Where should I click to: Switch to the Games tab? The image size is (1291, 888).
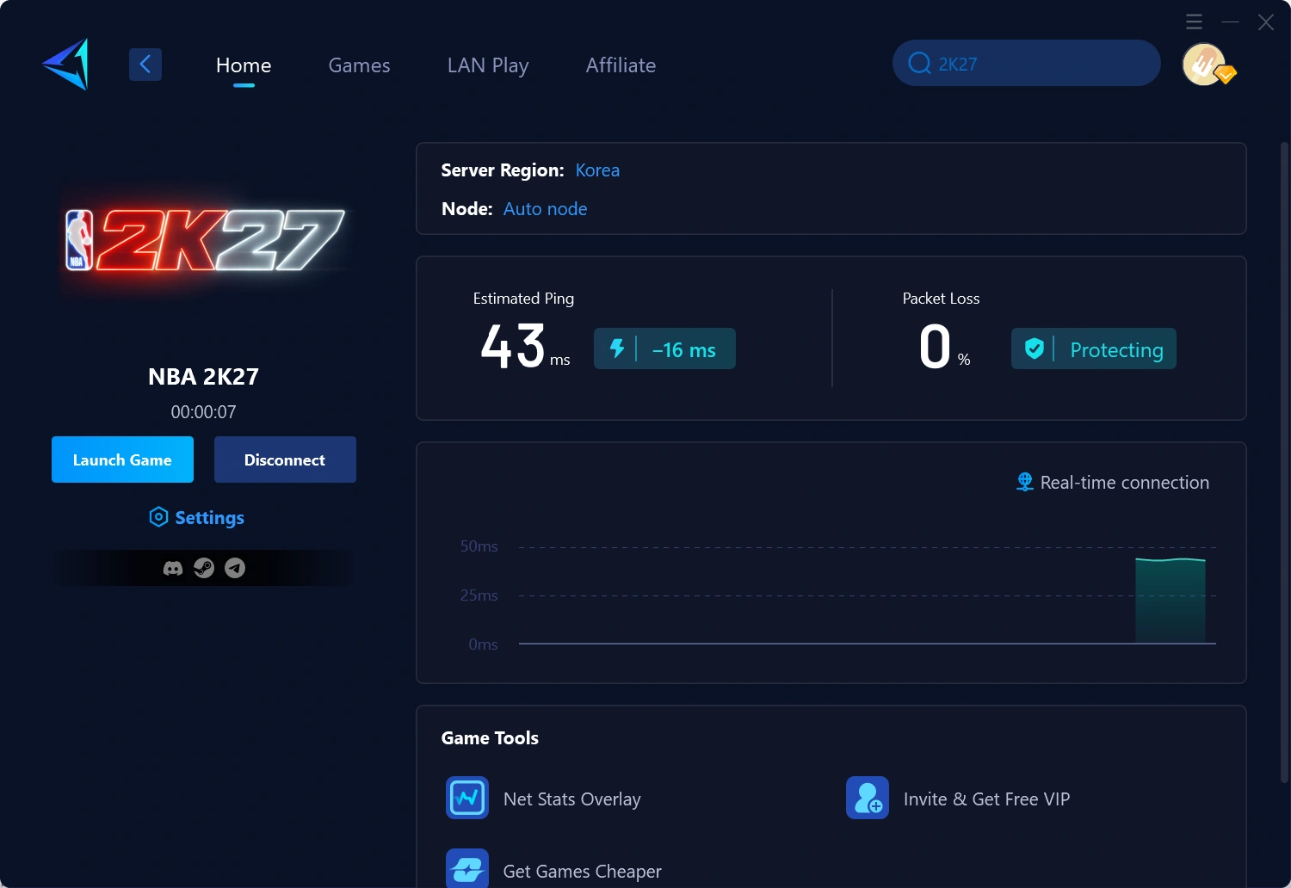click(x=359, y=65)
